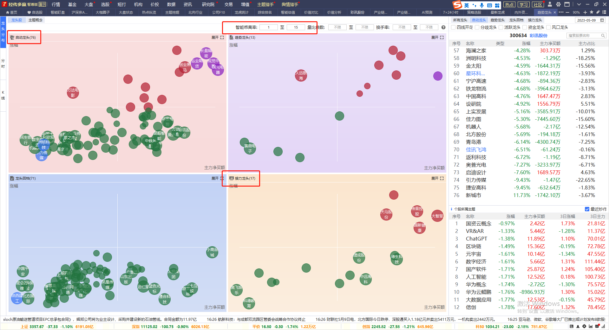Click the pencil edit icon in tab bar
609x330 pixels.
coord(598,12)
